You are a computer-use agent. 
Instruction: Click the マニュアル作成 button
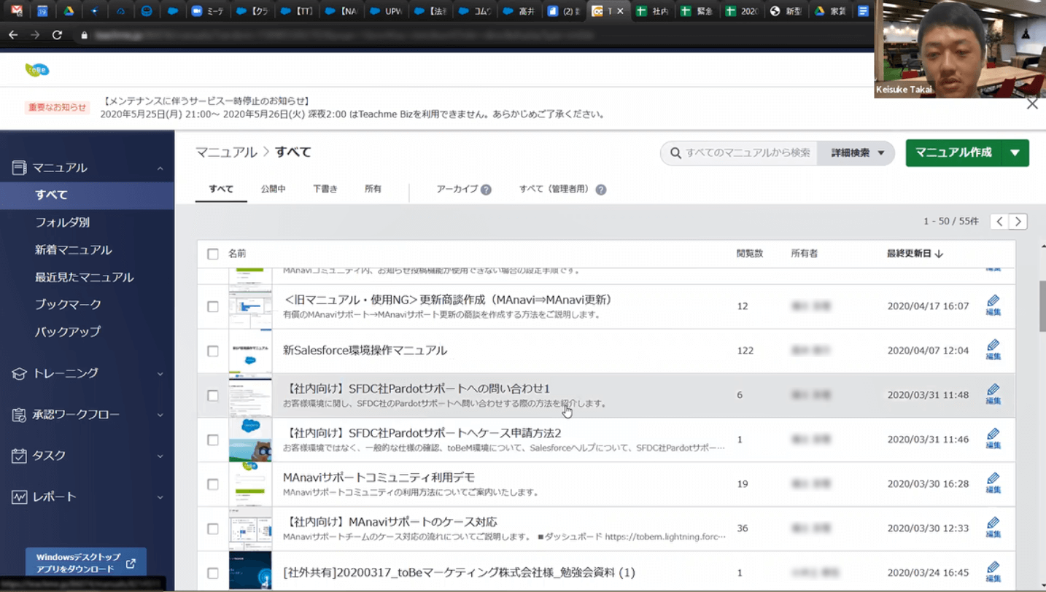(x=953, y=152)
